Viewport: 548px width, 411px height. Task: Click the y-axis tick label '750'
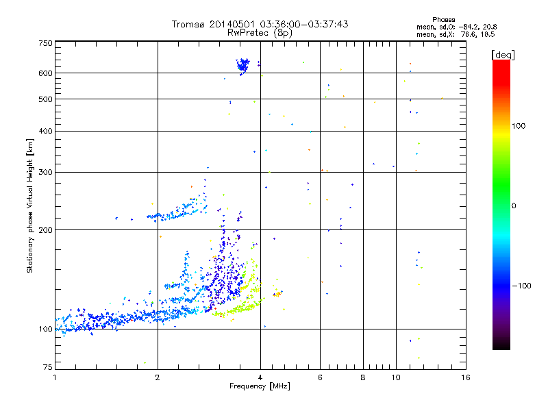(45, 43)
